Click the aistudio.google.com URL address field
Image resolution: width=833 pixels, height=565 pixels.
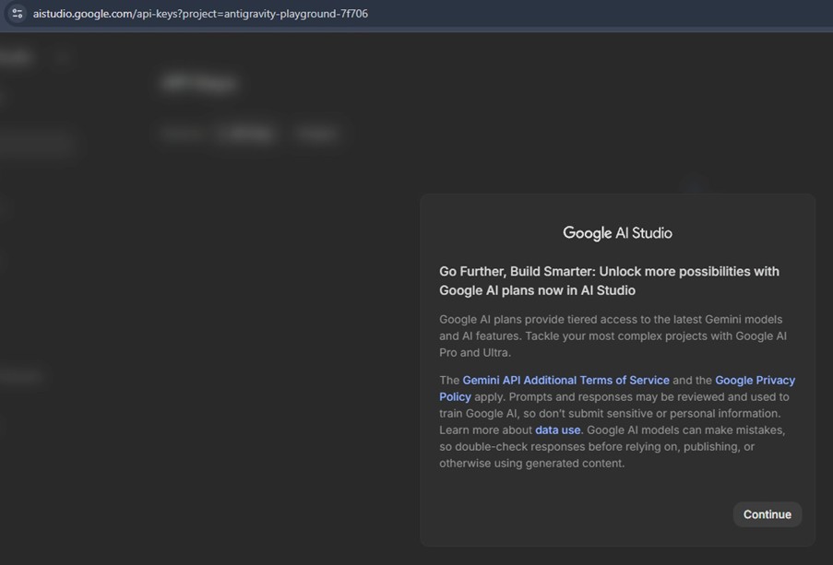click(200, 14)
